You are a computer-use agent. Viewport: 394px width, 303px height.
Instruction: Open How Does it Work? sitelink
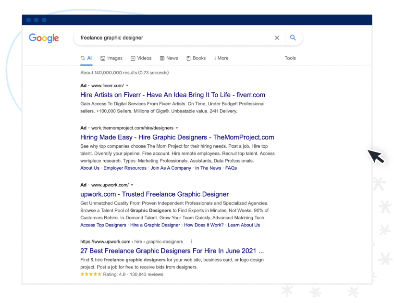pos(204,225)
